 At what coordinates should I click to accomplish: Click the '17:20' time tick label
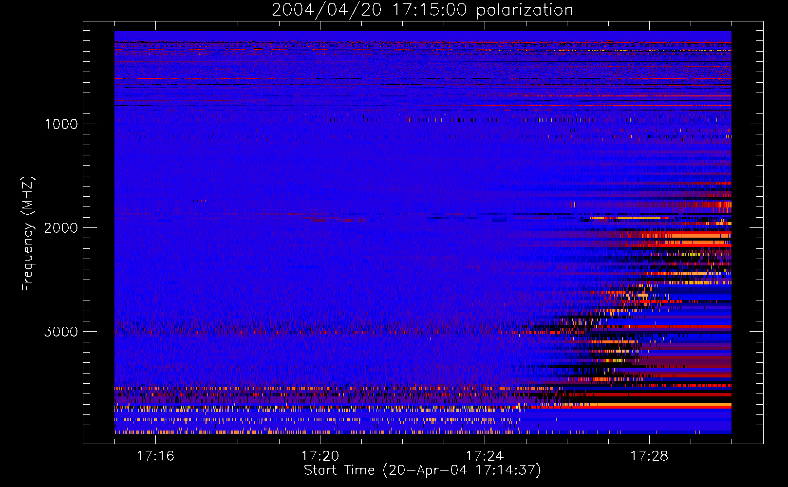click(320, 456)
